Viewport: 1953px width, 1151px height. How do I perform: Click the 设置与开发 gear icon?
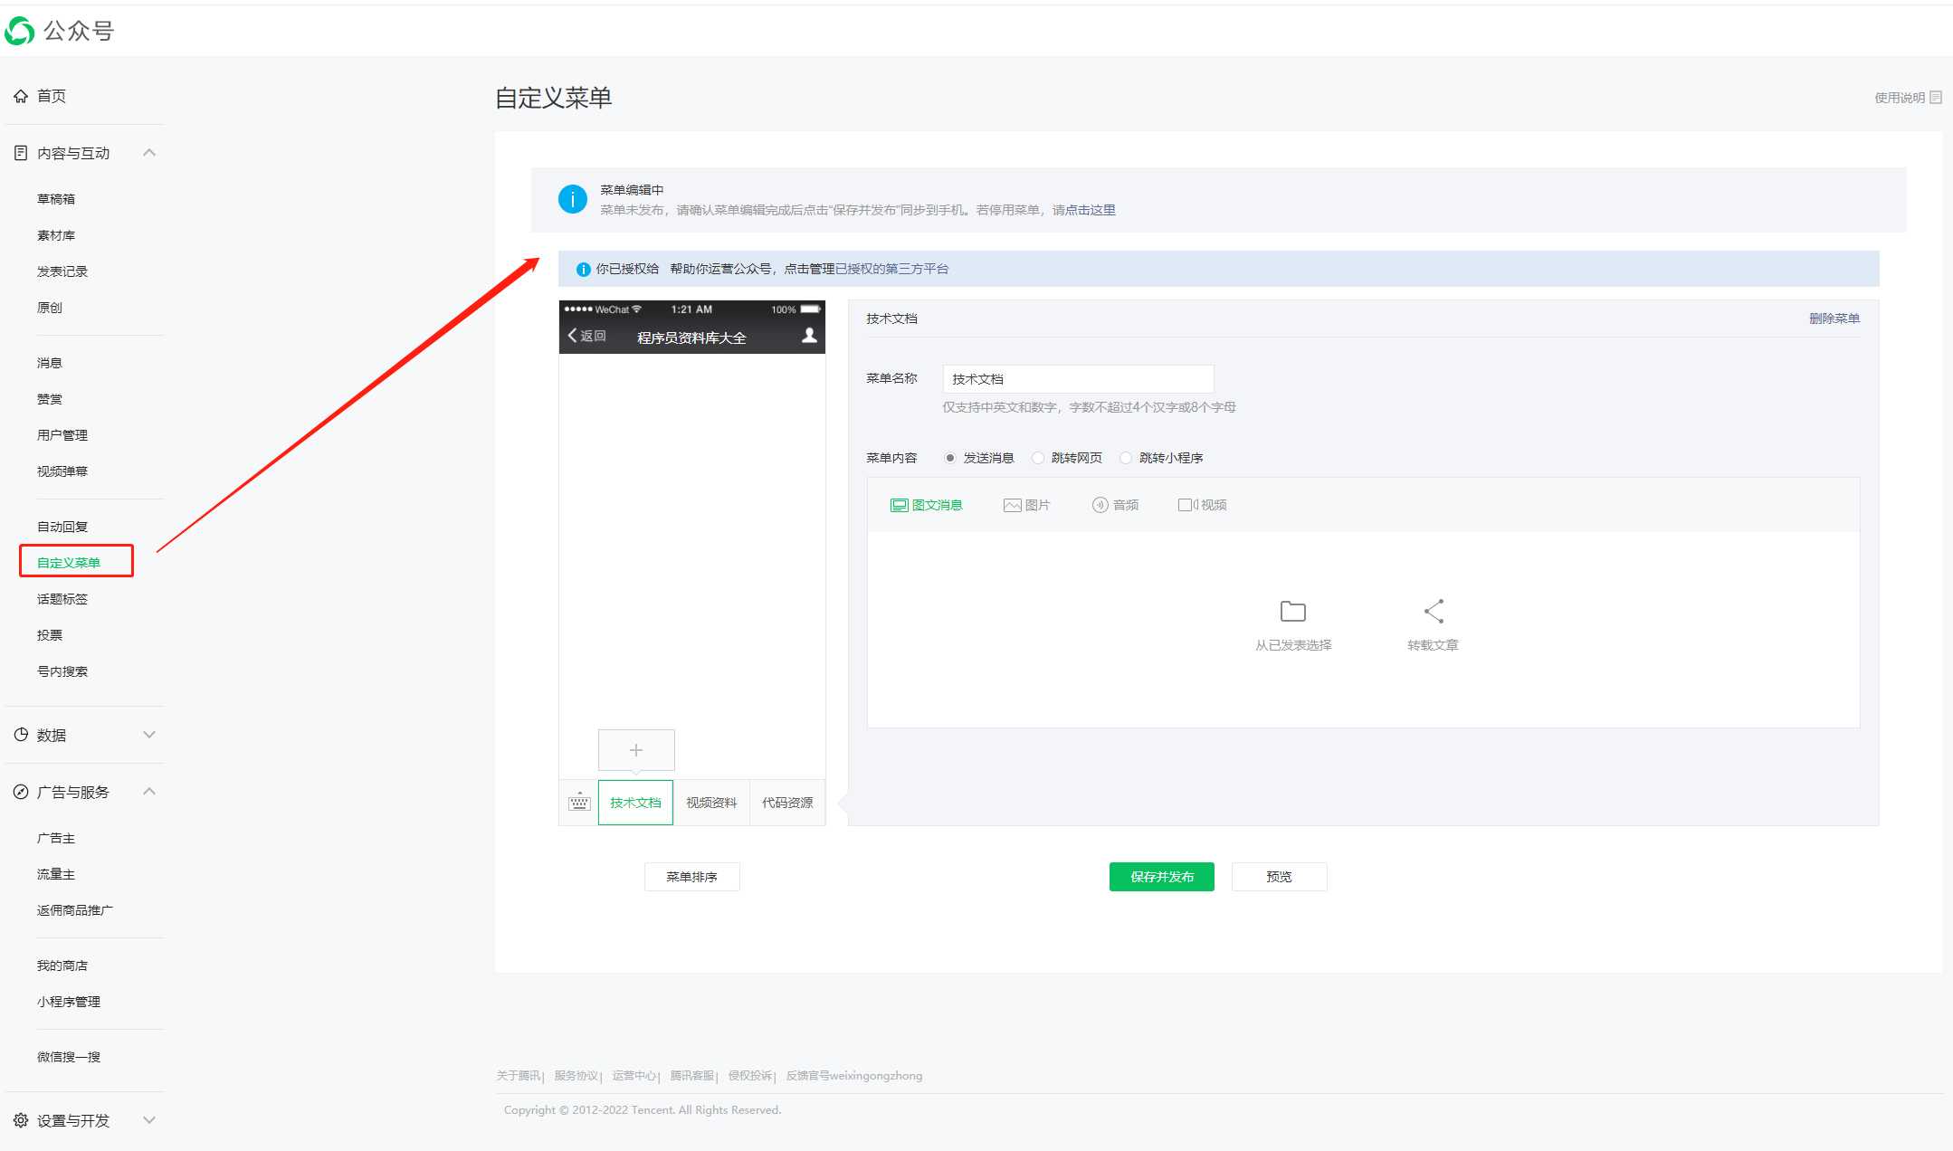click(x=20, y=1120)
